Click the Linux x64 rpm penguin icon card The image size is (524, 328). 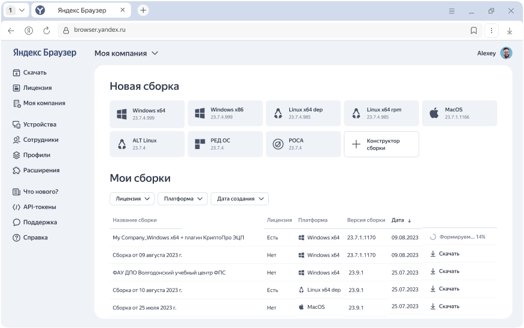pos(381,113)
